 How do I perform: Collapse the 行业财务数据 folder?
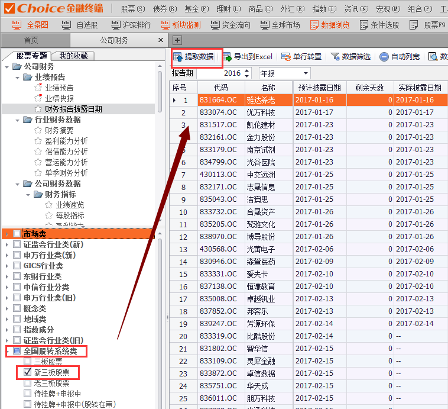click(x=17, y=121)
